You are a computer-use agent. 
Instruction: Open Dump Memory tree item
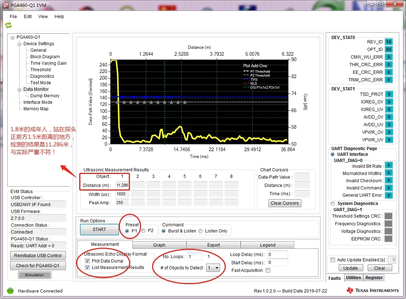[x=45, y=96]
